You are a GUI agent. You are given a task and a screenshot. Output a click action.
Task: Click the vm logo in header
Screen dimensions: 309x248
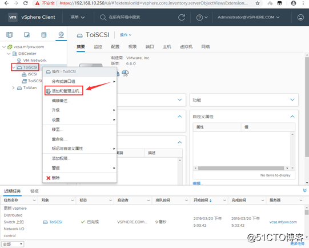pyautogui.click(x=13, y=17)
